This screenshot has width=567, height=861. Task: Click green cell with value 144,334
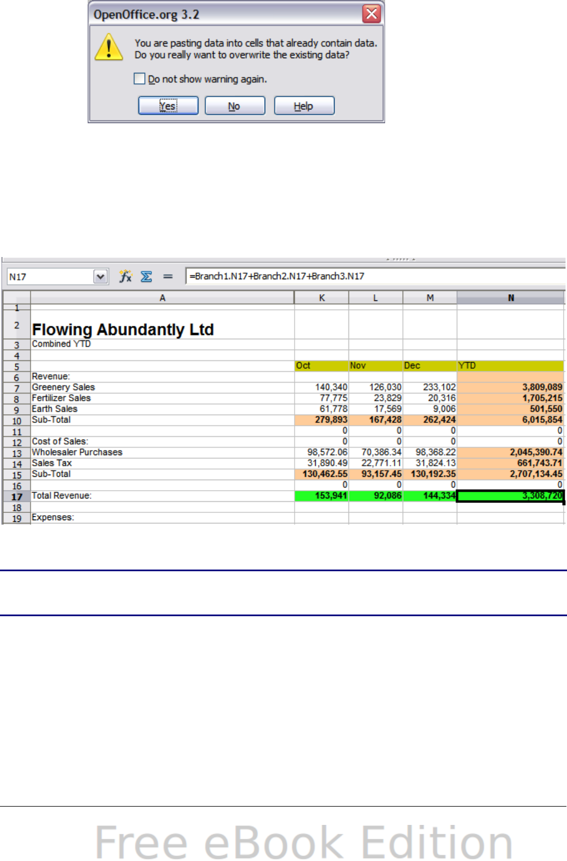tap(430, 496)
